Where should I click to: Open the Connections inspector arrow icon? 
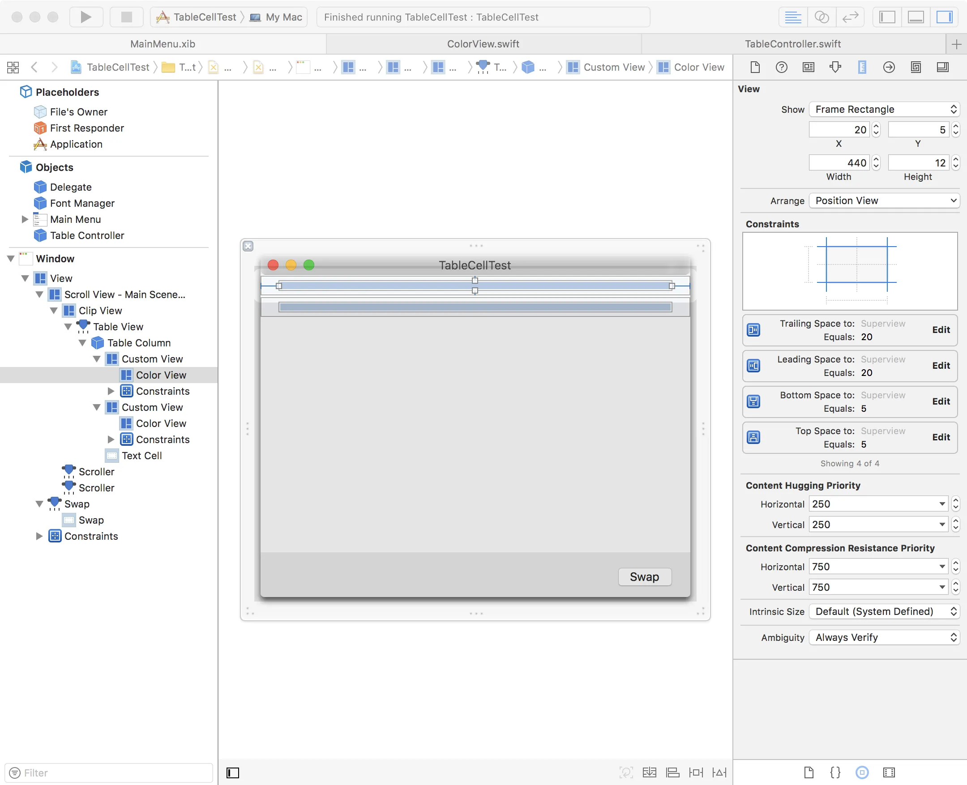889,68
